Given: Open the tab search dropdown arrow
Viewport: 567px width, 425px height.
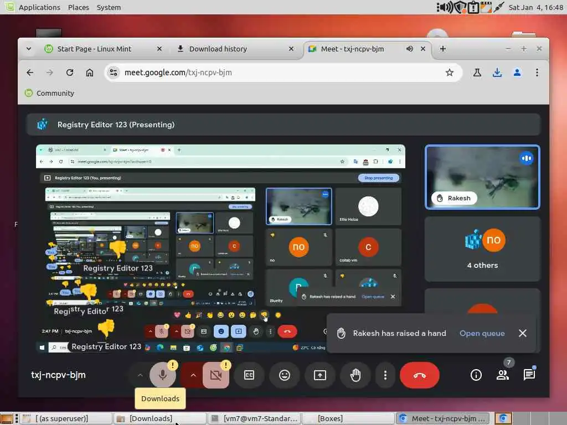Looking at the screenshot, I should pos(29,49).
